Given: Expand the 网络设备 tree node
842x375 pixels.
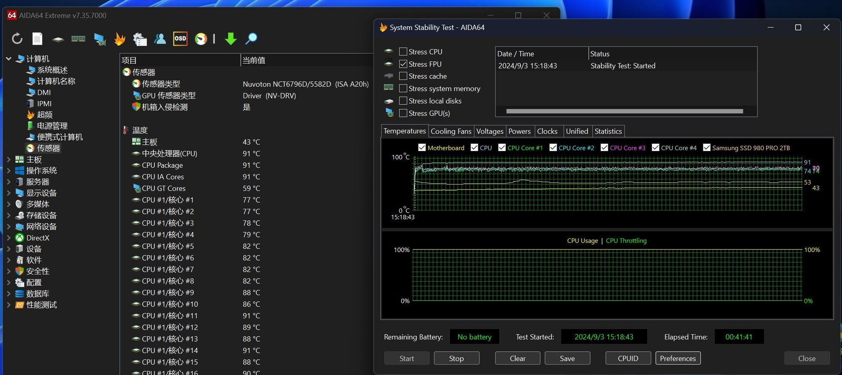Looking at the screenshot, I should [8, 227].
